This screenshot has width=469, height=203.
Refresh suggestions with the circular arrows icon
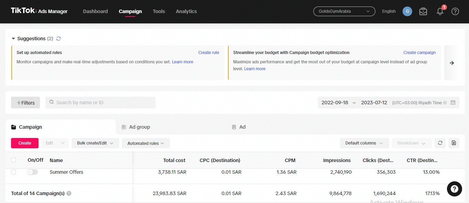[x=59, y=39]
